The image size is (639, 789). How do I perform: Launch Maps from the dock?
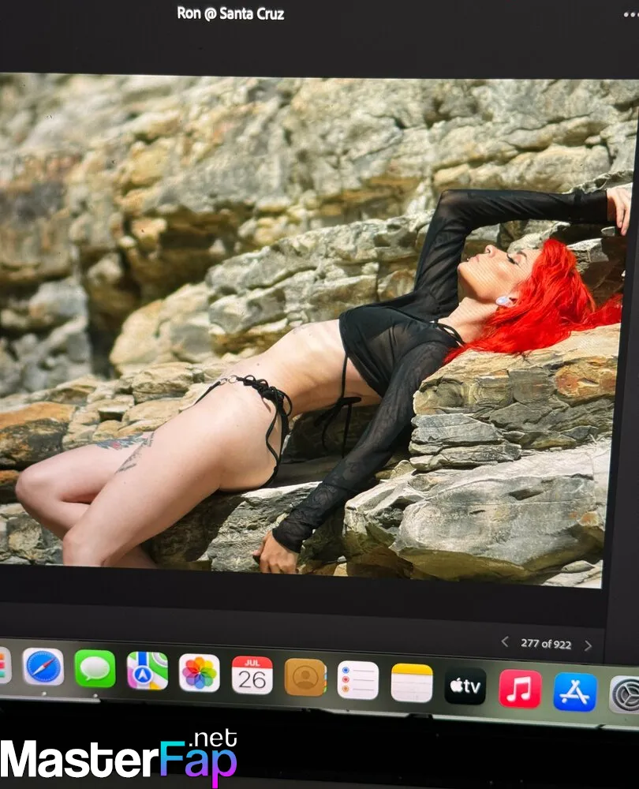point(148,671)
